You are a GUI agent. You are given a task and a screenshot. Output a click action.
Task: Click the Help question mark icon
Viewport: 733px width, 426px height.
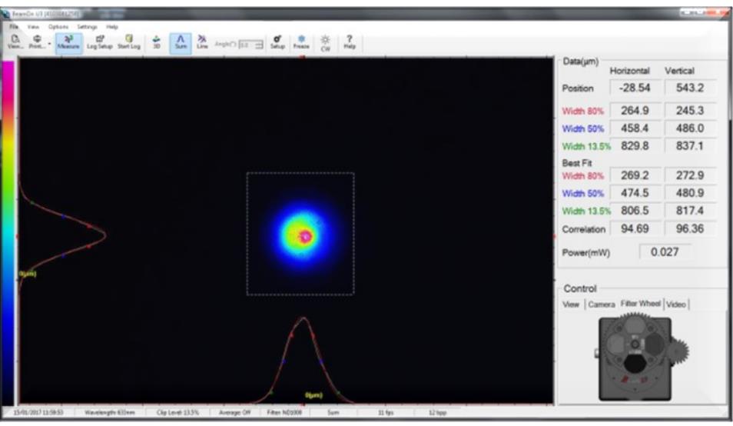[350, 41]
